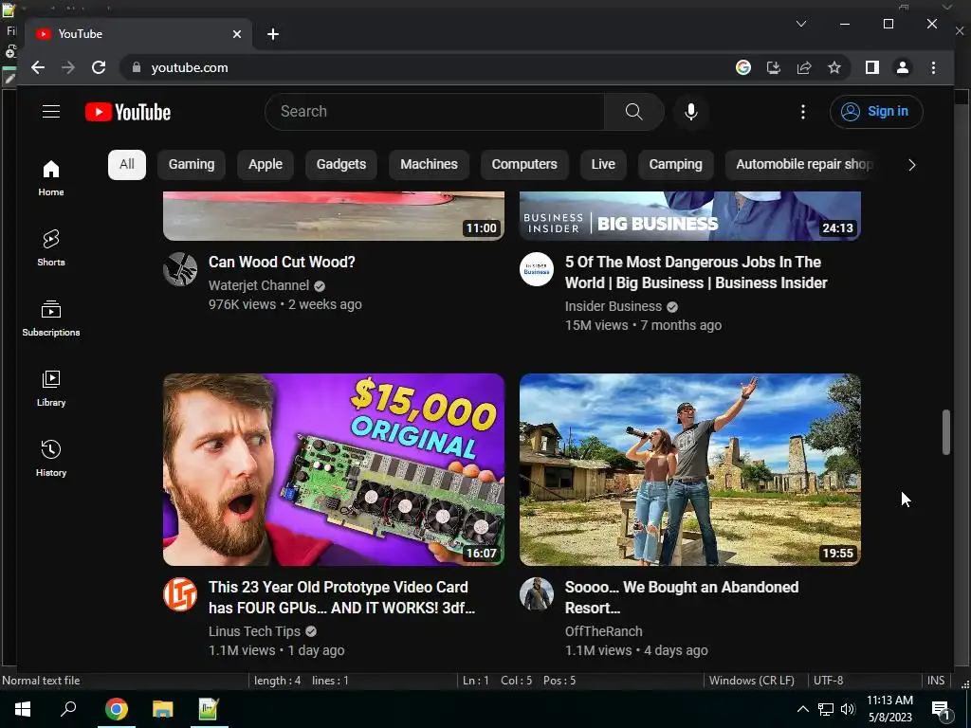971x728 pixels.
Task: Click the search magnifier button
Action: 633,112
